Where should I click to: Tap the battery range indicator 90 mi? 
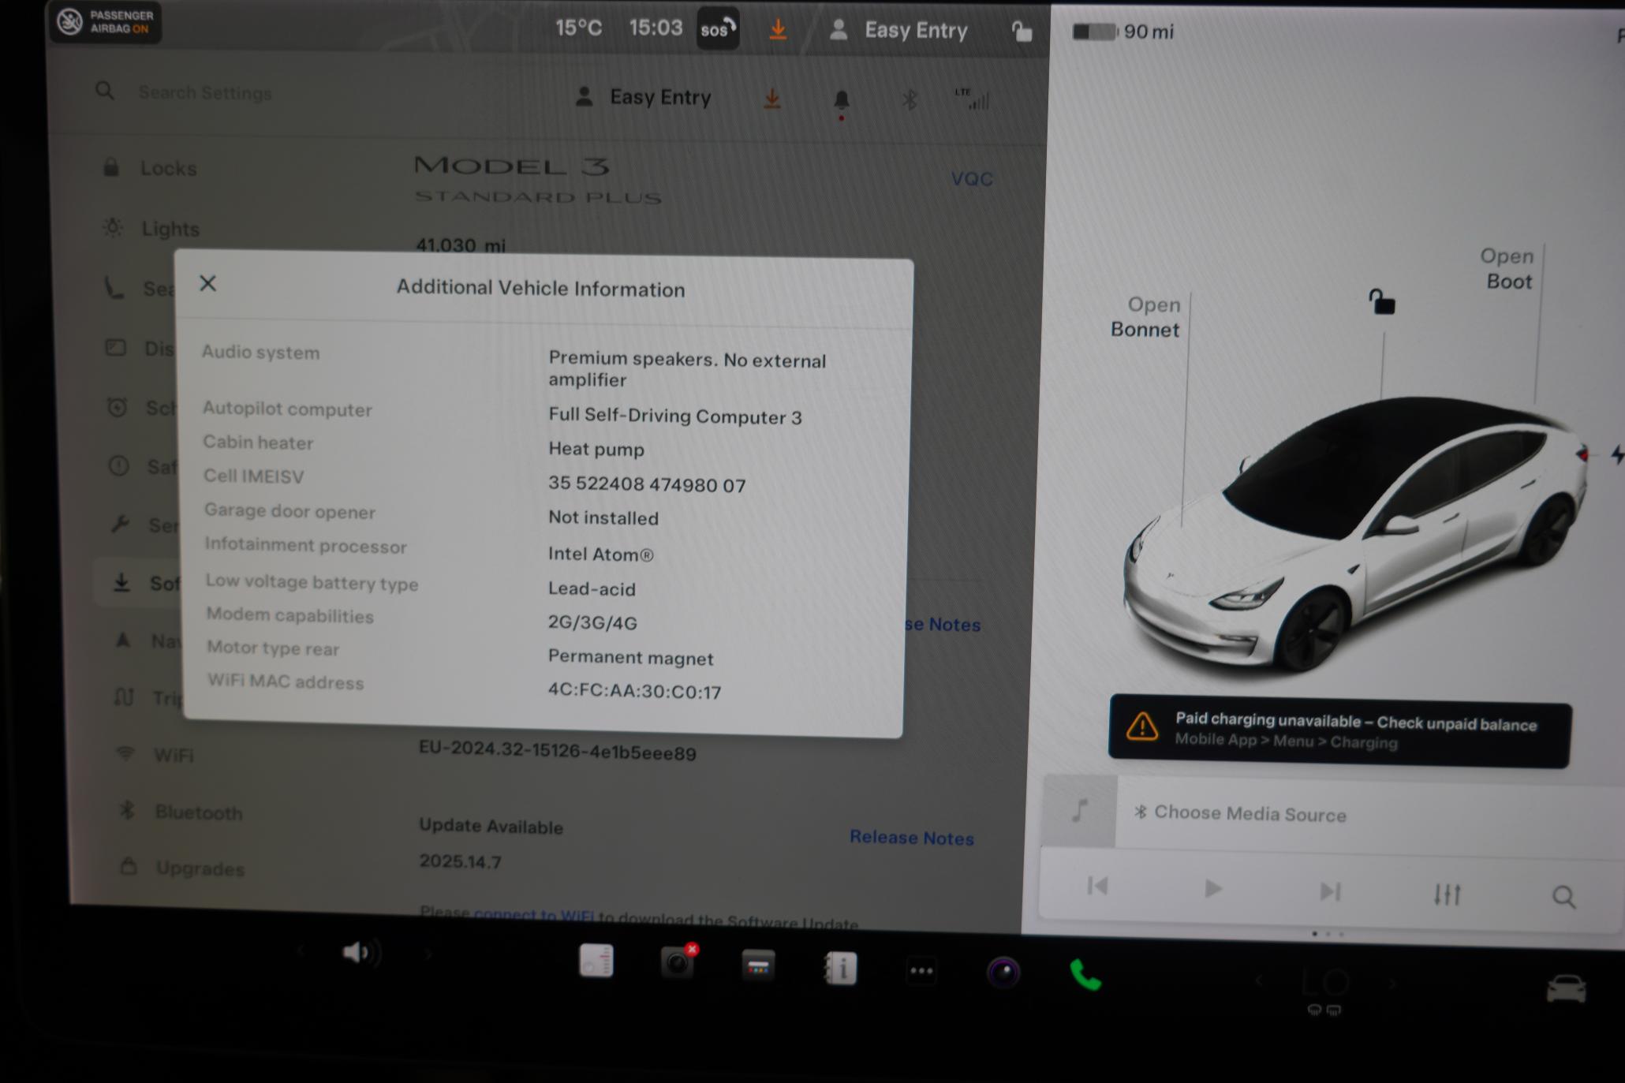pyautogui.click(x=1123, y=32)
